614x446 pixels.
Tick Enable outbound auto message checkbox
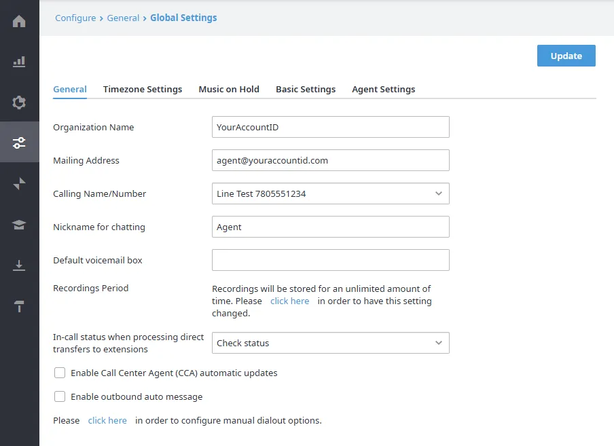(x=60, y=396)
